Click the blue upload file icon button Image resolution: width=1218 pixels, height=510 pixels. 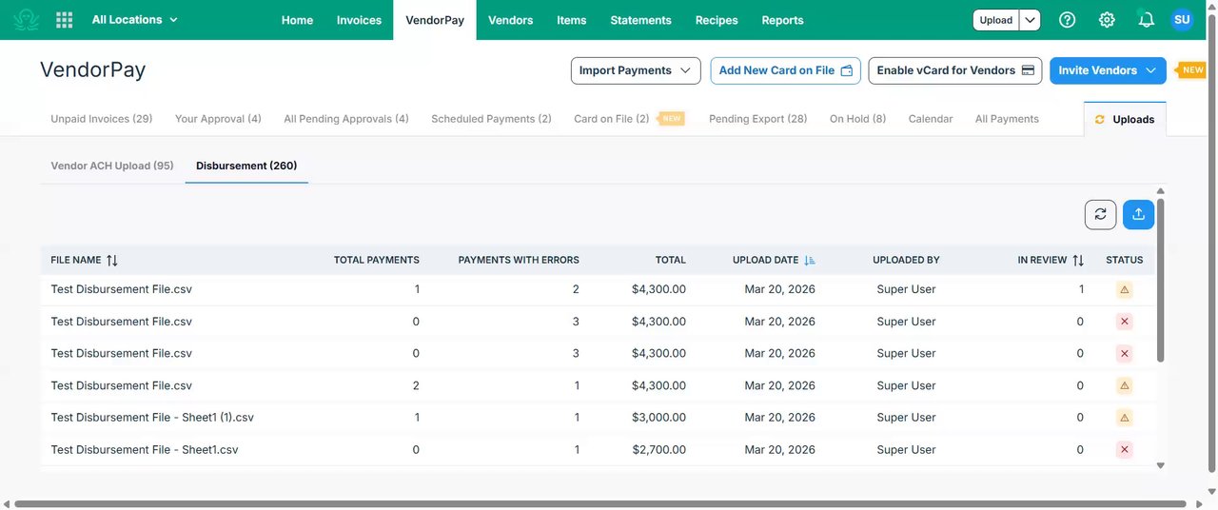tap(1138, 214)
